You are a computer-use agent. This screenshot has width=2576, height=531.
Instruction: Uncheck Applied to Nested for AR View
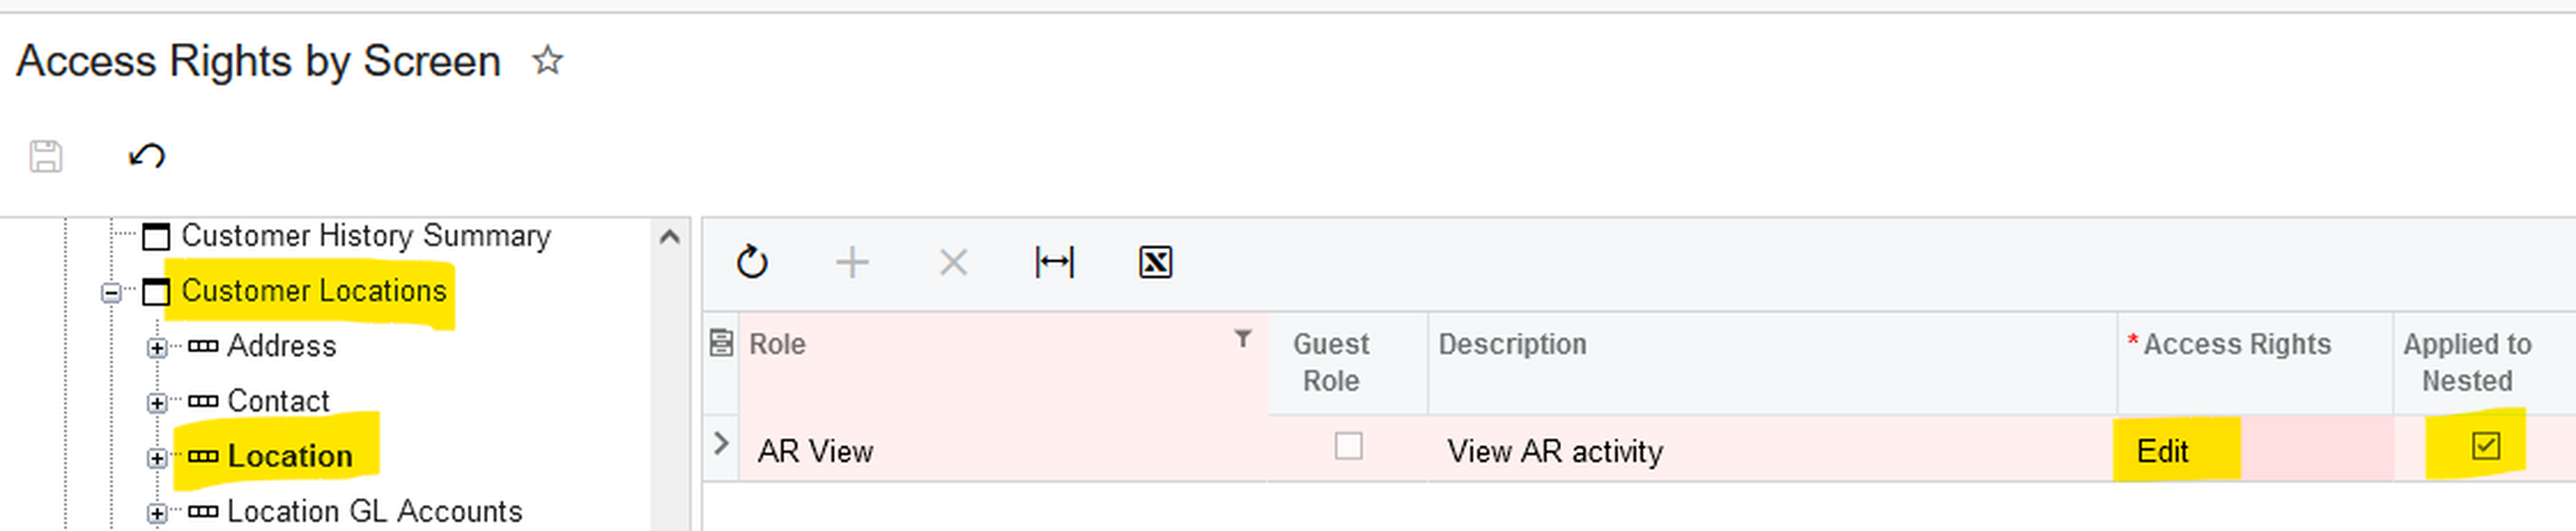click(2485, 446)
